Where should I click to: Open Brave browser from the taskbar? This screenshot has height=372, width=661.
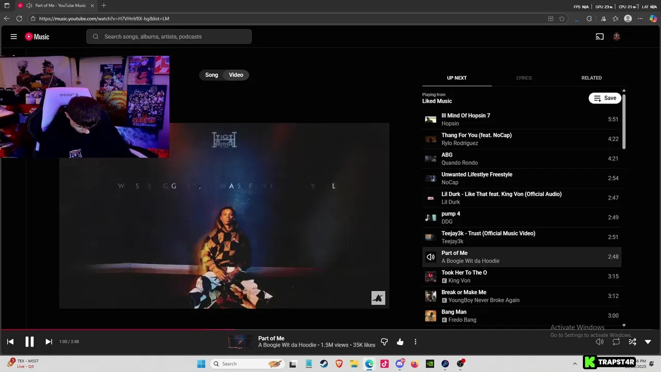[x=339, y=364]
